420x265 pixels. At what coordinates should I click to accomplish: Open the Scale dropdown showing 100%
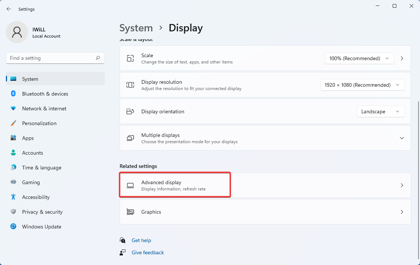359,58
